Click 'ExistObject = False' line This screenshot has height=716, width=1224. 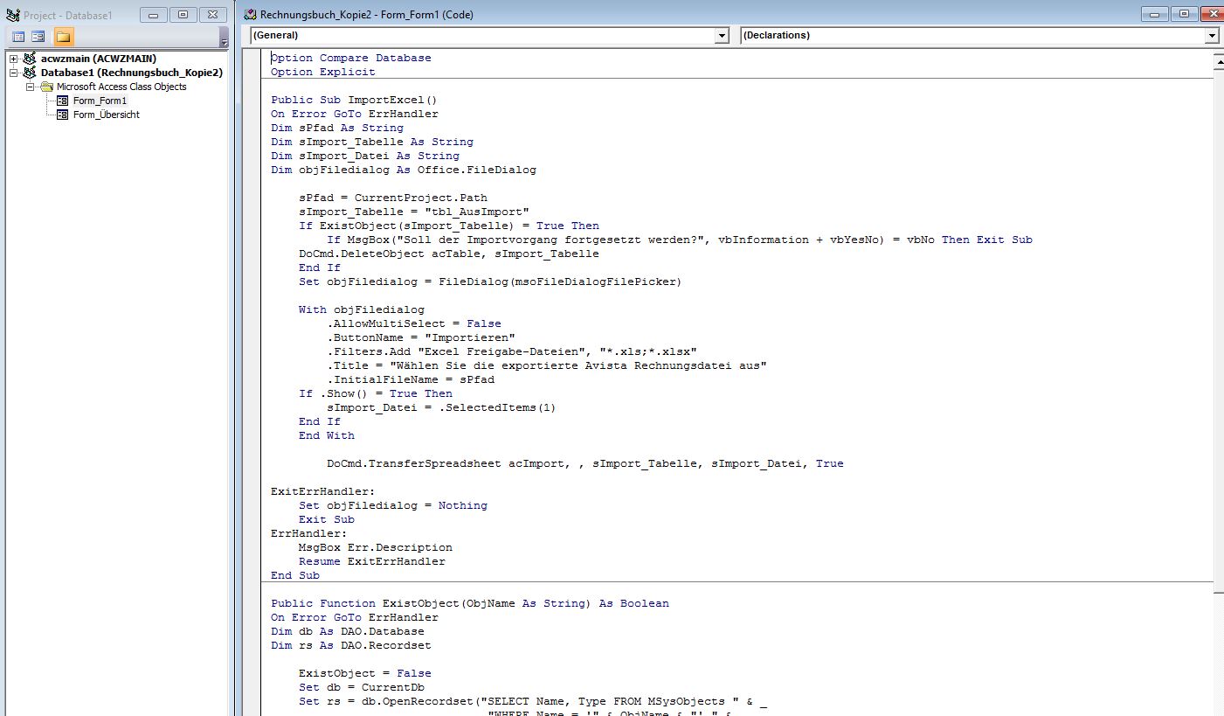365,673
